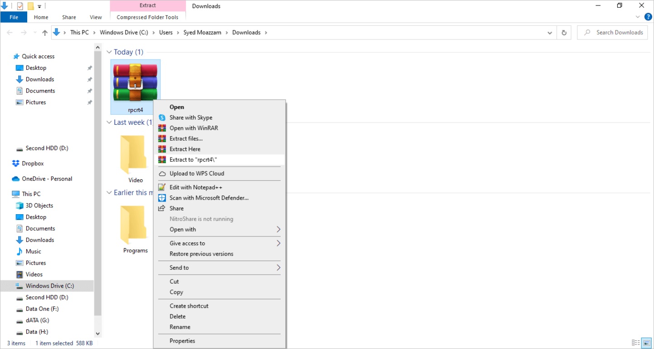Open the Compressed Folder Tools Extract tab
Screen dimensions: 654x349
147,6
